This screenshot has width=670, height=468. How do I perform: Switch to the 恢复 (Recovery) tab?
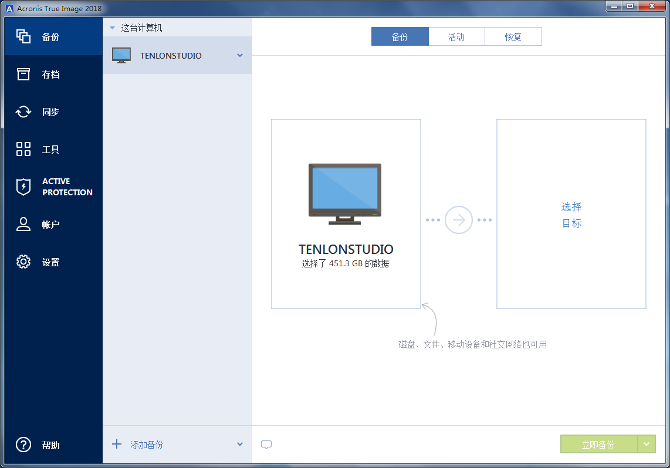pyautogui.click(x=513, y=36)
